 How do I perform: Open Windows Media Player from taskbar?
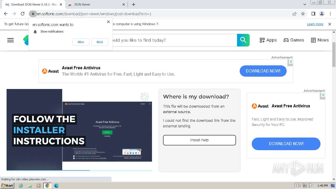[x=39, y=186]
